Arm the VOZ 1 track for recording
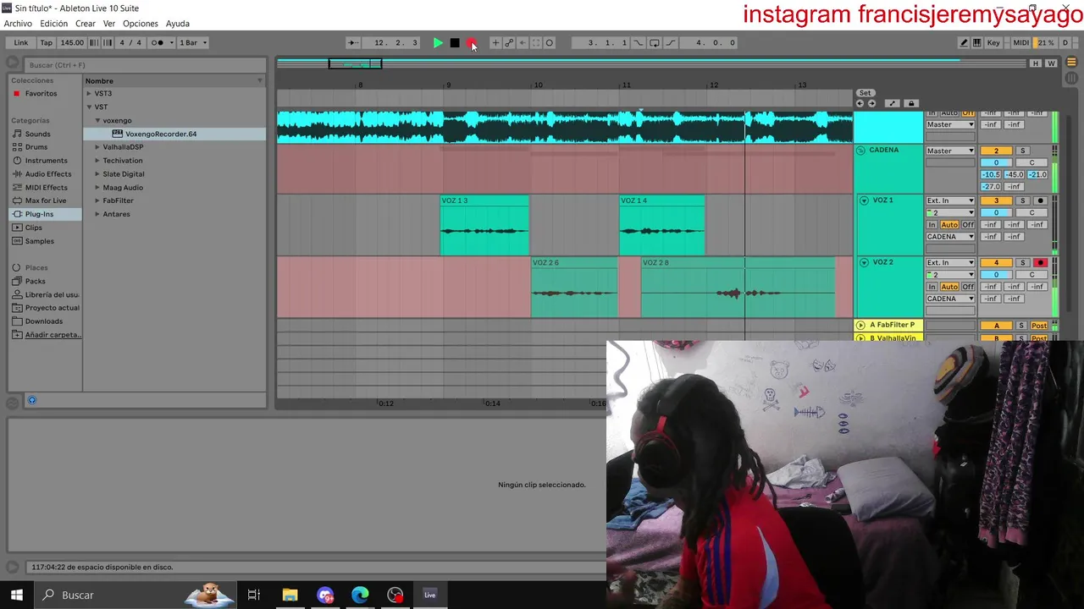 (x=1041, y=200)
